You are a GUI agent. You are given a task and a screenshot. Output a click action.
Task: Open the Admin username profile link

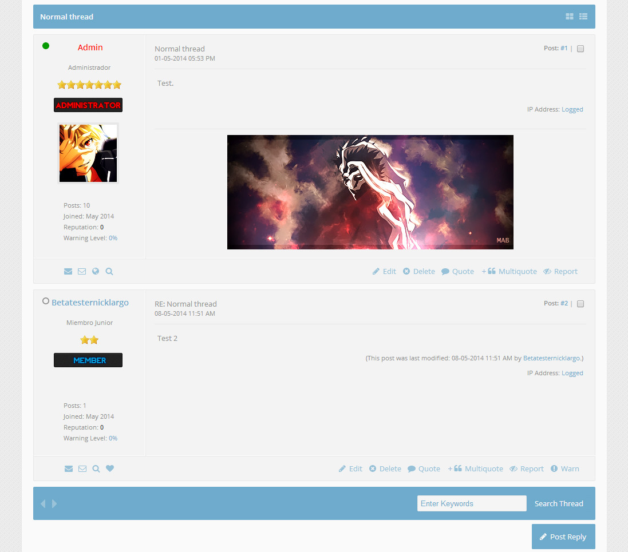tap(90, 47)
